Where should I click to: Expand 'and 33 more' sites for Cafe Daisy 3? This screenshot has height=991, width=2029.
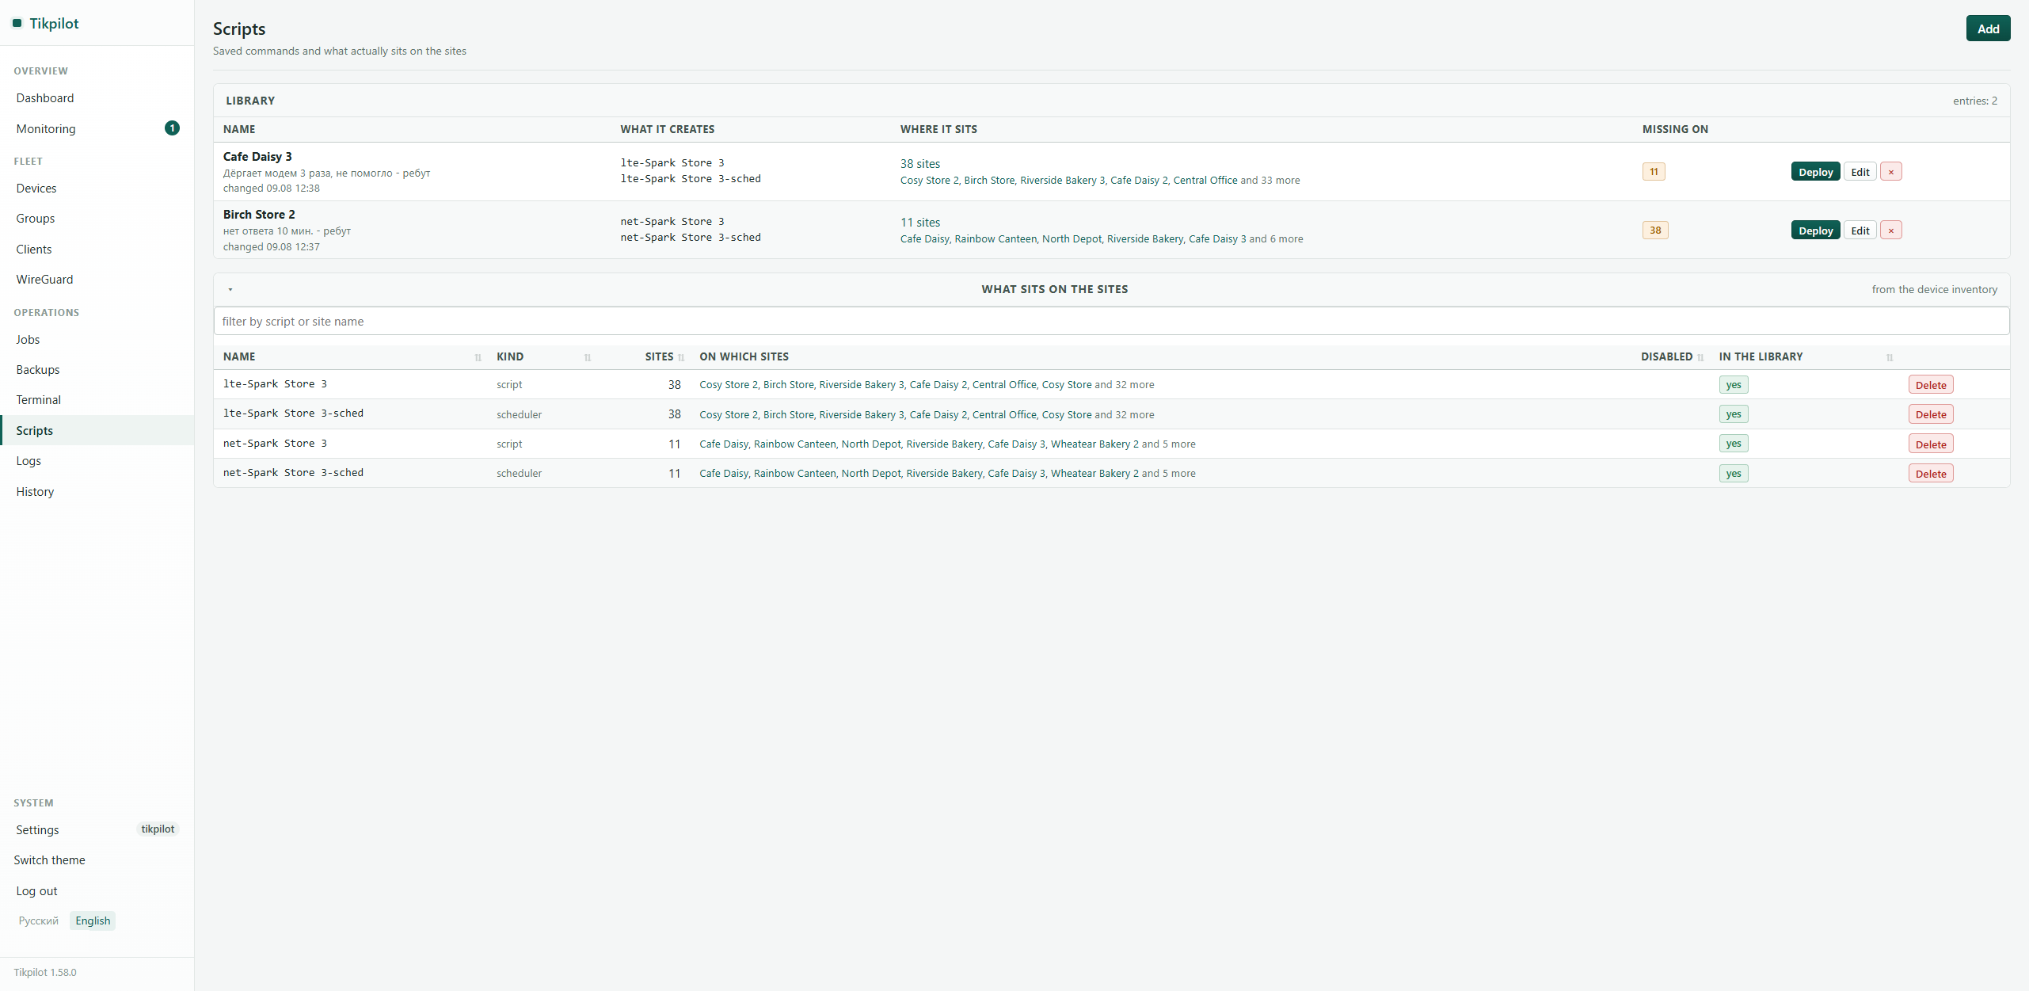[1270, 181]
